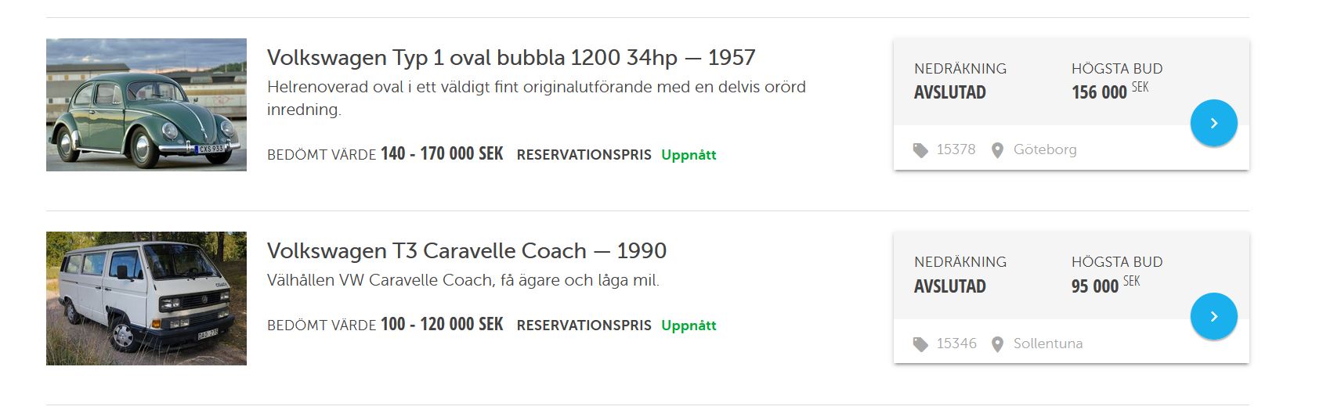Open the Volkswagen T3 Caravelle Coach title
The height and width of the screenshot is (410, 1323).
(x=466, y=251)
